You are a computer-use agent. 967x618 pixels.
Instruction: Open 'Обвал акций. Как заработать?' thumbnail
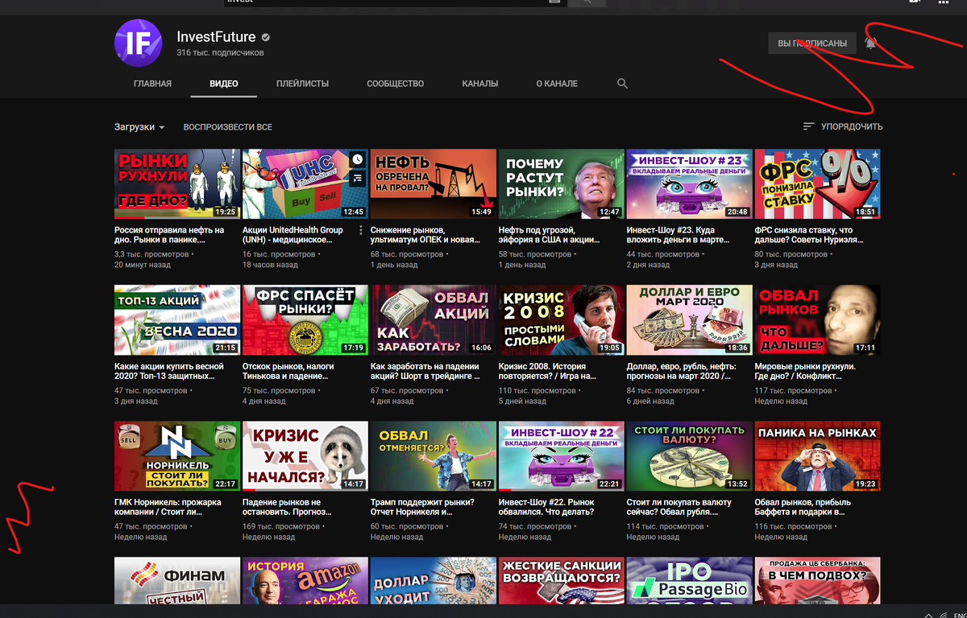point(434,320)
